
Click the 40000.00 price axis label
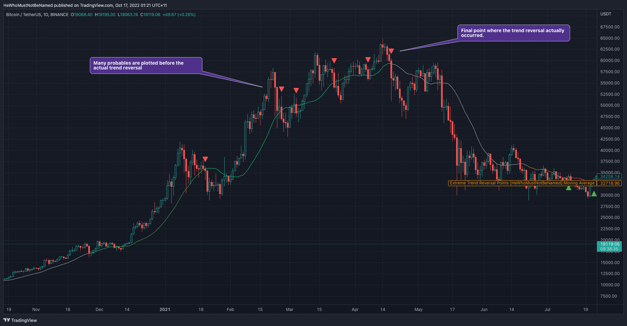610,151
